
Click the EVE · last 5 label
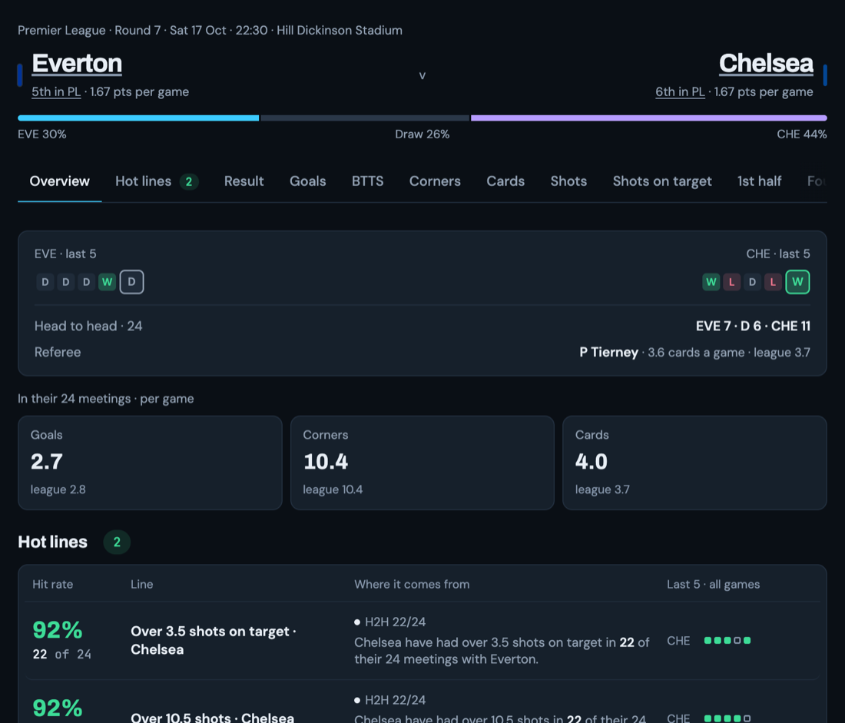[65, 254]
